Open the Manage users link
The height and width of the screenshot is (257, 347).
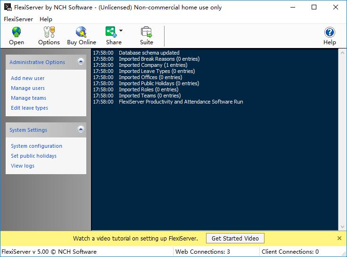pyautogui.click(x=28, y=88)
